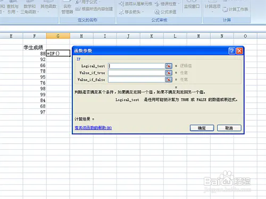Image resolution: width=266 pixels, height=199 pixels.
Task: Select the cell with score 84
Action: 35,100
